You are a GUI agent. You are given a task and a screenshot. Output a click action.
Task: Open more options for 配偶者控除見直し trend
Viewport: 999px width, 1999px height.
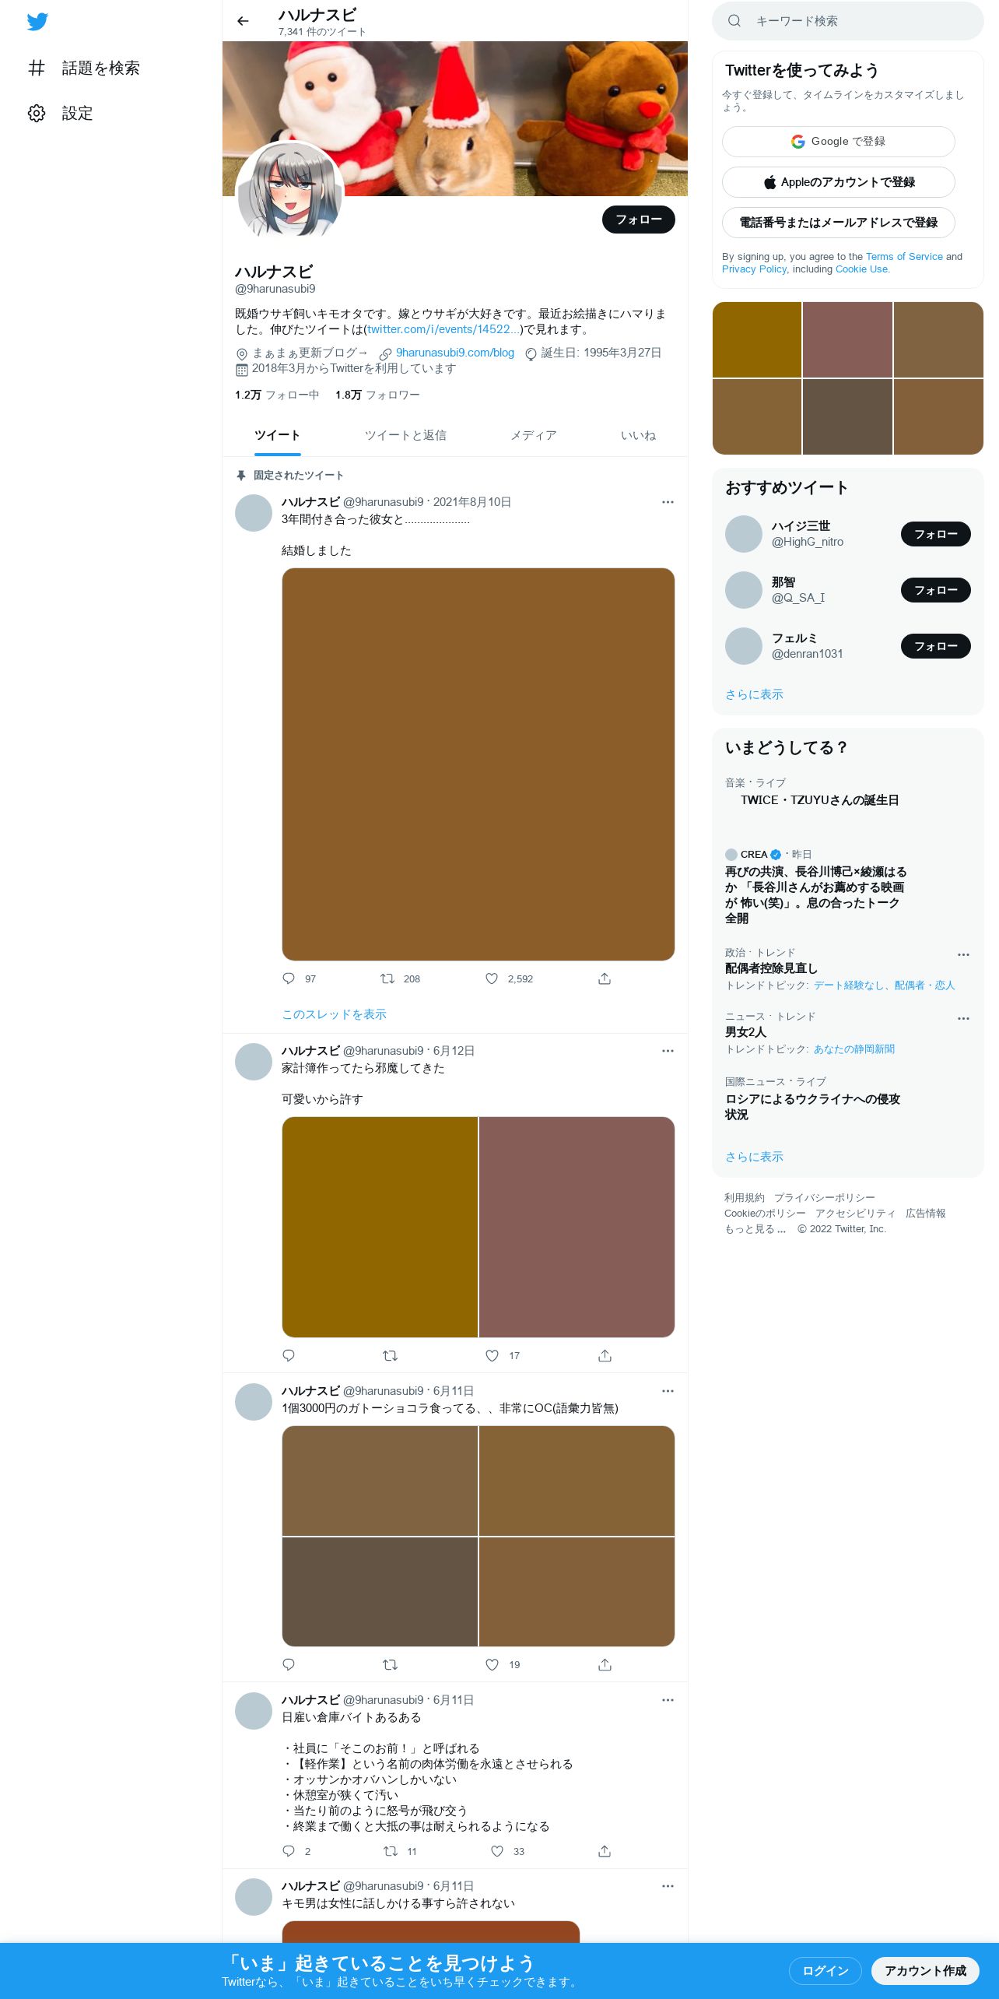(963, 954)
